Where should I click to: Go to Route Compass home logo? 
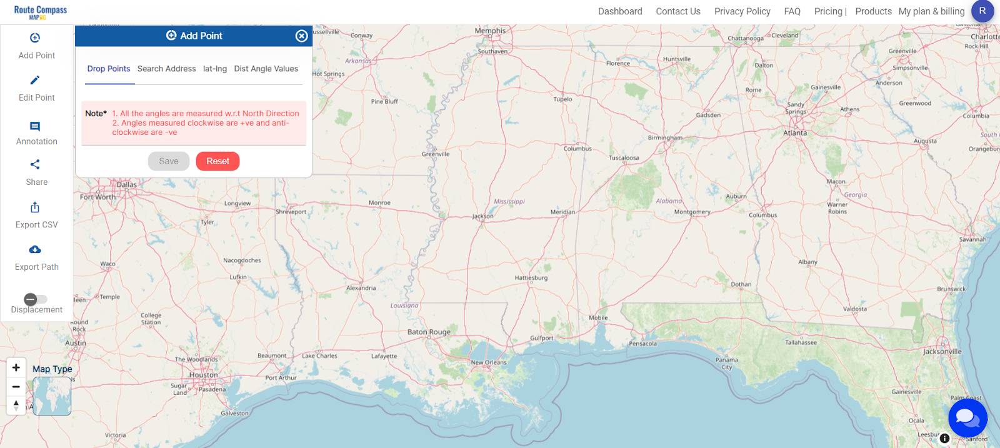coord(41,12)
